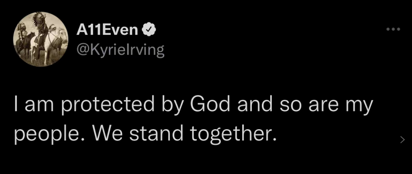Click the center headdress rider in the avatar
The image size is (412, 174).
(40, 30)
